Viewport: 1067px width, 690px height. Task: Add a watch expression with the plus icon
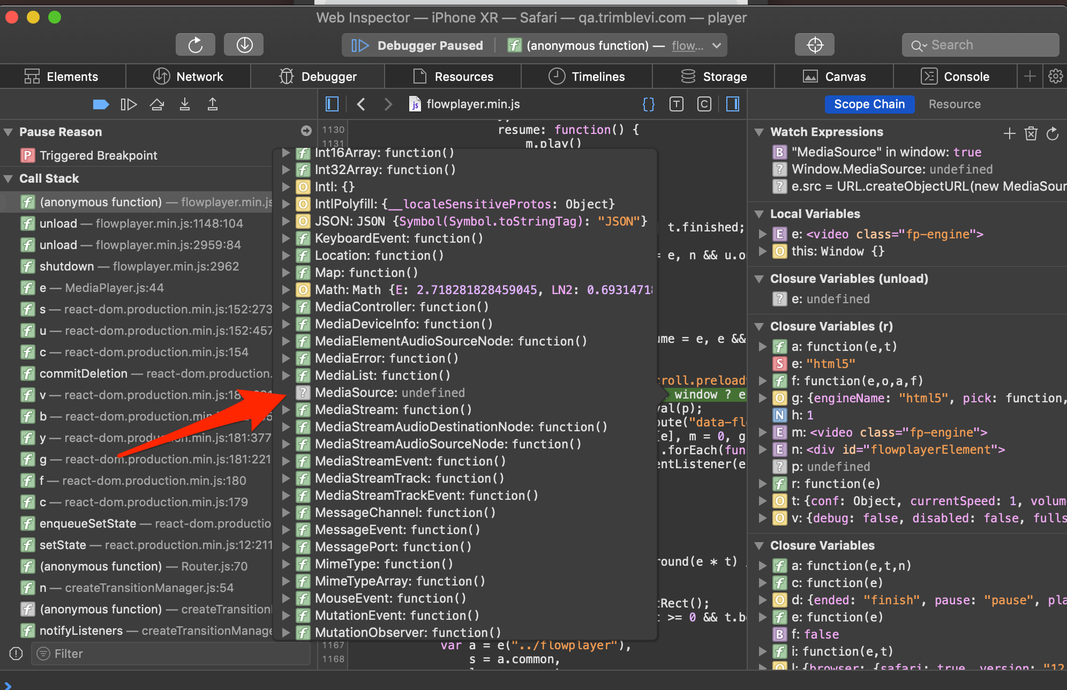pyautogui.click(x=1009, y=133)
